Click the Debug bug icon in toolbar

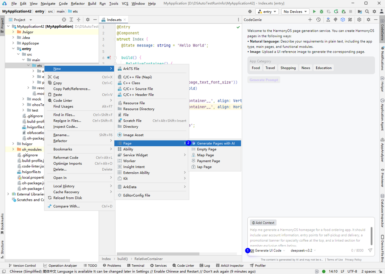[321, 12]
